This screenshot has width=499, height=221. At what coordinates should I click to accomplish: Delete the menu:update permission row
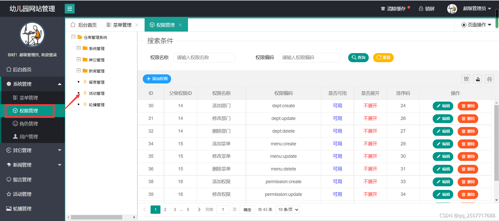pos(468,156)
